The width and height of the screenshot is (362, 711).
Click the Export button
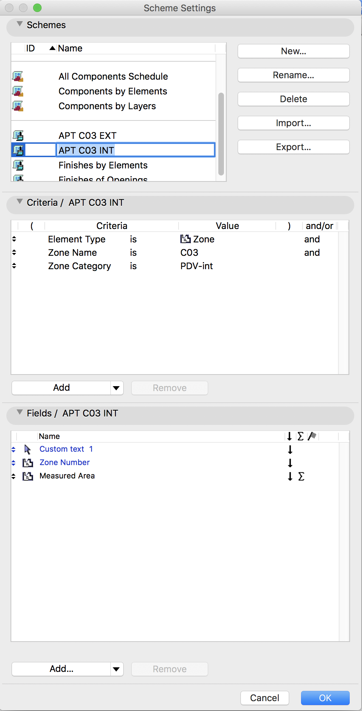(x=293, y=147)
